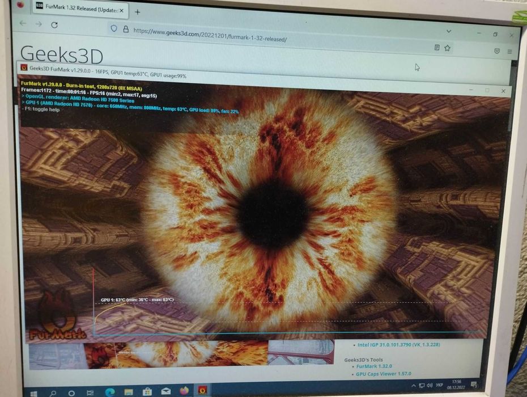Image resolution: width=527 pixels, height=397 pixels.
Task: Go forward in Firefox history
Action: [x=39, y=24]
